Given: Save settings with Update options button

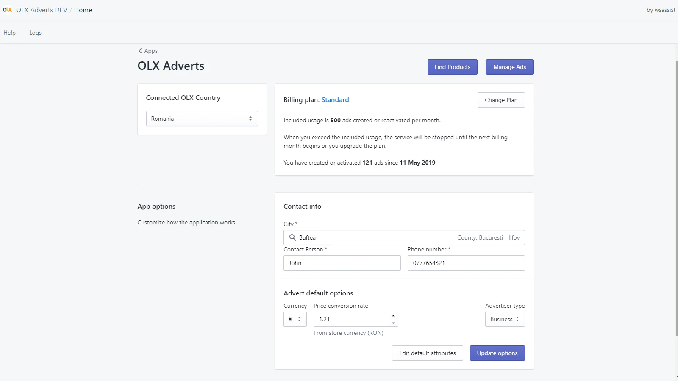Looking at the screenshot, I should (497, 353).
